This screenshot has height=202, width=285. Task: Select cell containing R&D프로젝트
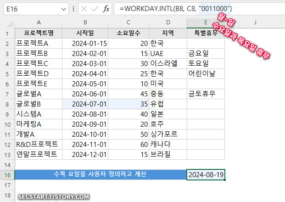(39, 145)
